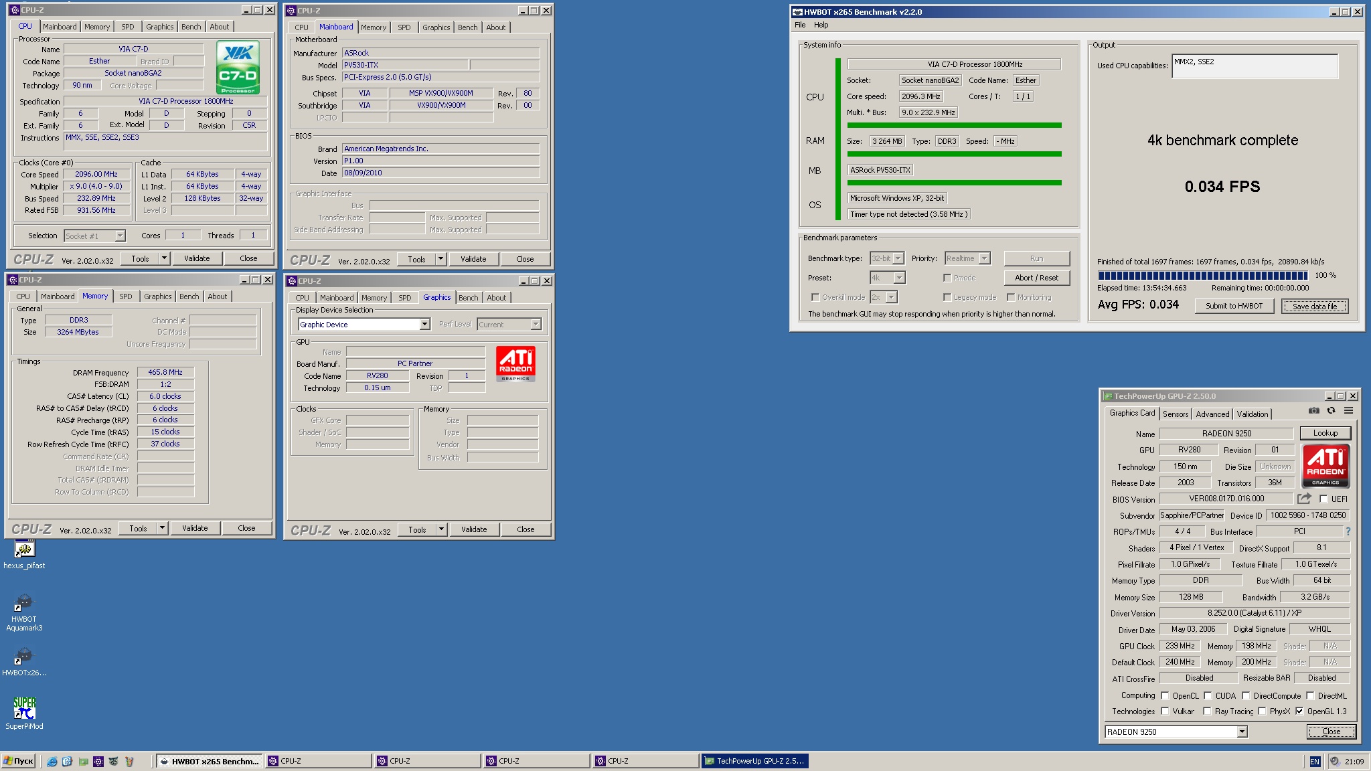
Task: Switch to the Advanced tab in GPU-Z
Action: 1212,414
